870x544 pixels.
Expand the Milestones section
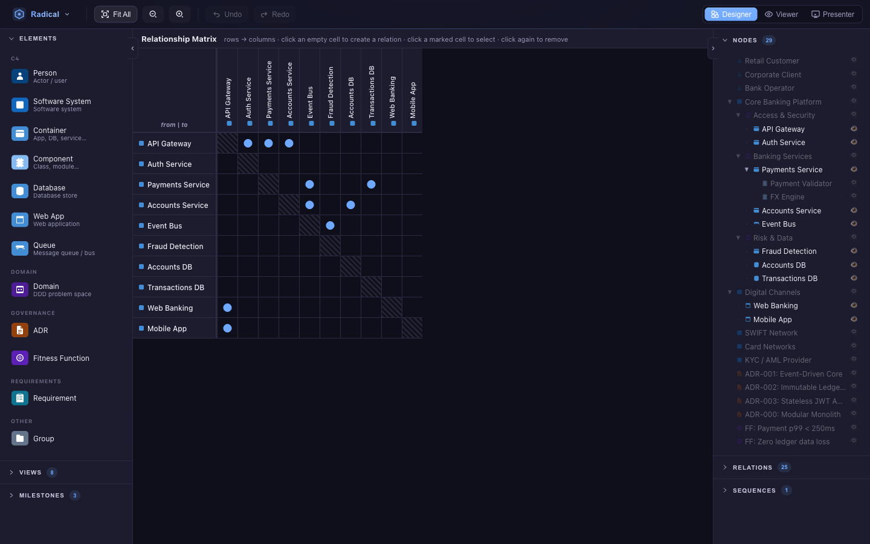pos(66,495)
